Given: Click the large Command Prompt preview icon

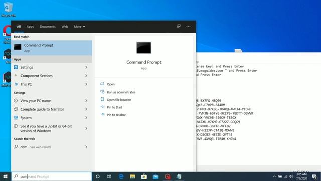Looking at the screenshot, I should click(144, 48).
